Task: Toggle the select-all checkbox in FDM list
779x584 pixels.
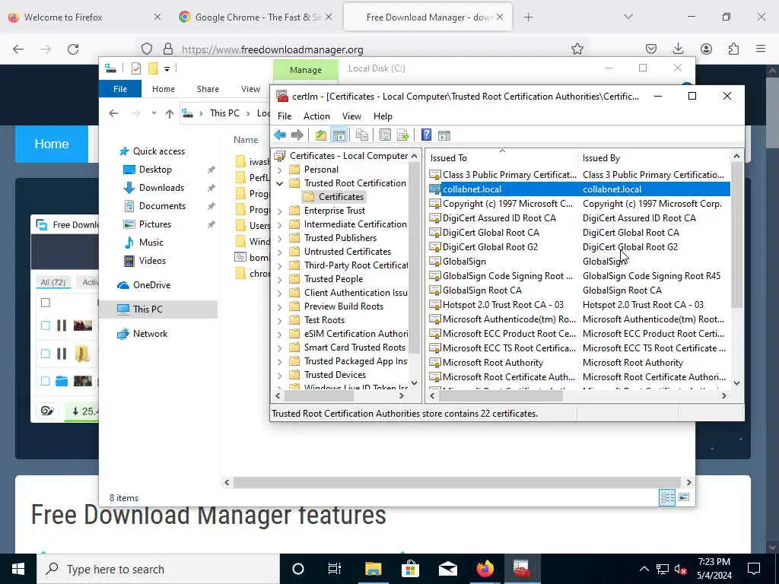Action: click(x=45, y=303)
